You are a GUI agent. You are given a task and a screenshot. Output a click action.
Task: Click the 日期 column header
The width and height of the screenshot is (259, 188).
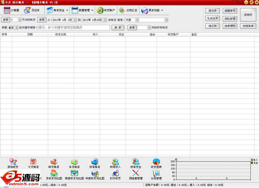pyautogui.click(x=30, y=35)
